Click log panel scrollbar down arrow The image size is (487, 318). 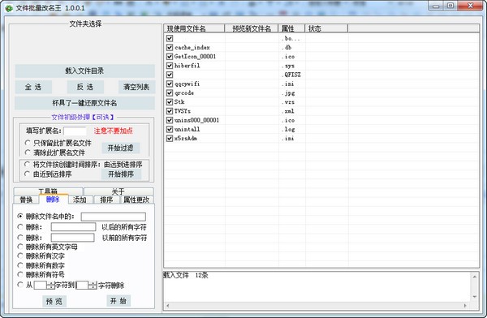pos(475,297)
